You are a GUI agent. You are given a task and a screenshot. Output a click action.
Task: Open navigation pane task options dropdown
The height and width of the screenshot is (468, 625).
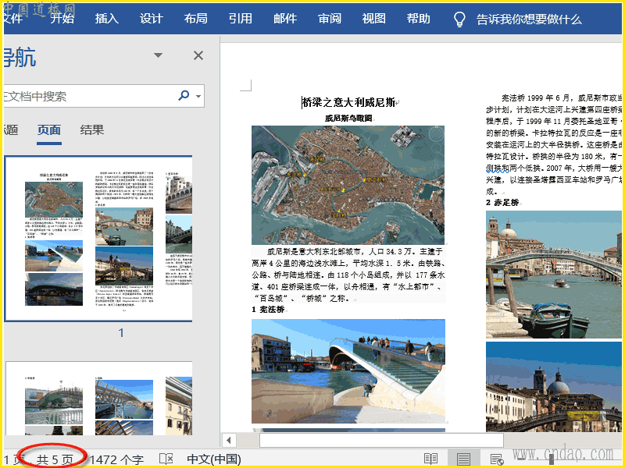pyautogui.click(x=159, y=55)
